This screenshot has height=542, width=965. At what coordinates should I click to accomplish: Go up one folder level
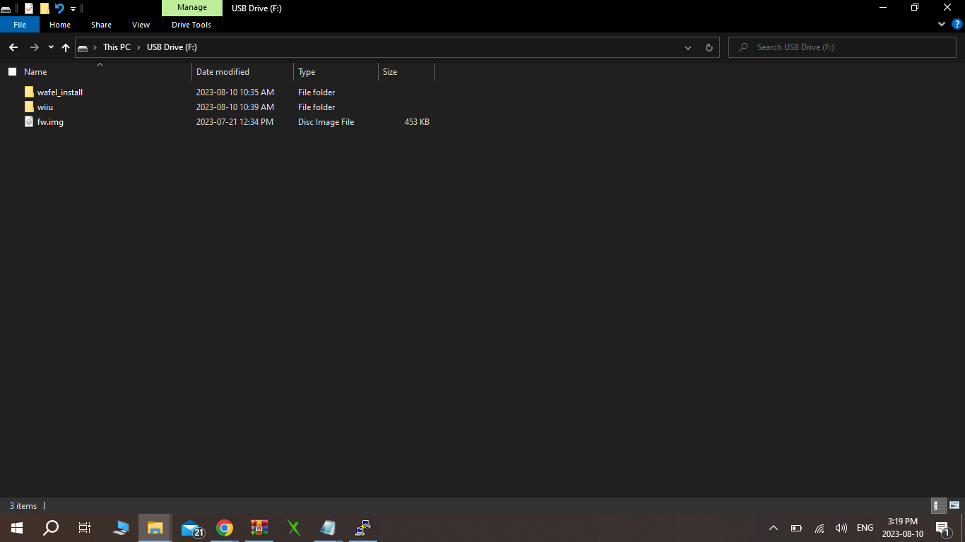pos(66,47)
